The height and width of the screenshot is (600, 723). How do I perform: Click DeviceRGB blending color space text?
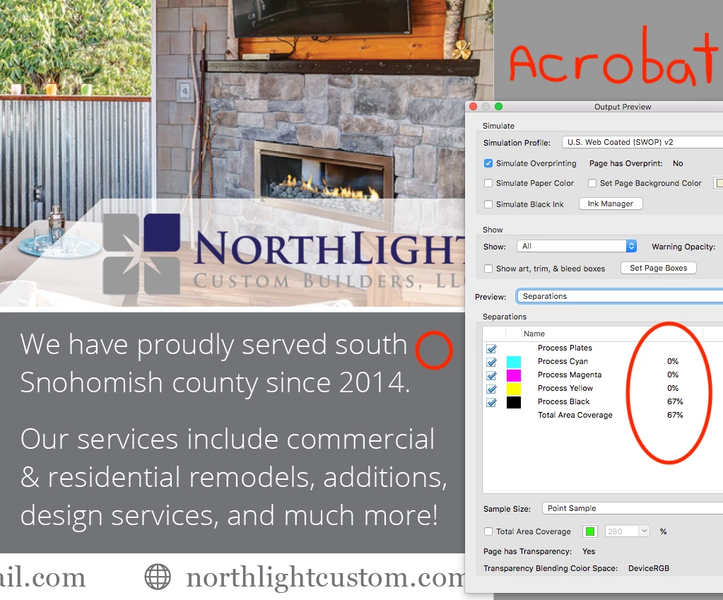tap(649, 569)
